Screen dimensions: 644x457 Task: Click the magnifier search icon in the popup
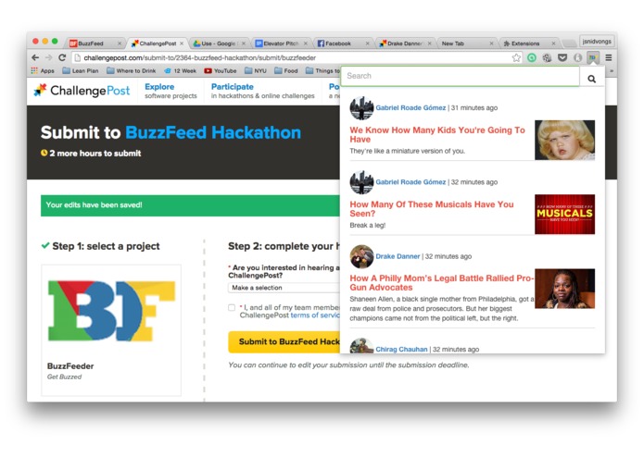(591, 79)
